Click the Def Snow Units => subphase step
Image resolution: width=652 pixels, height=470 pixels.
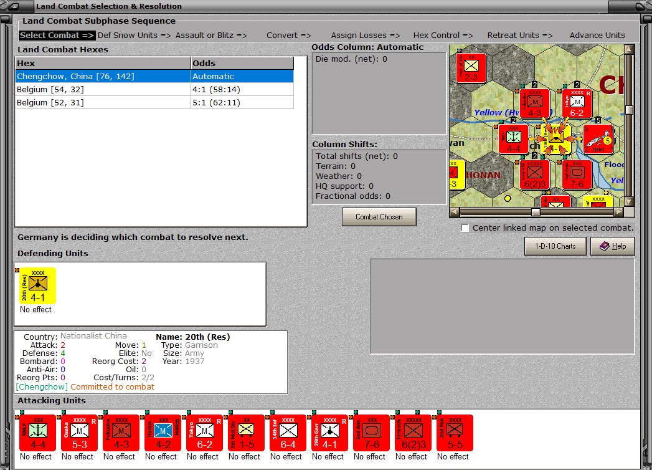(135, 36)
